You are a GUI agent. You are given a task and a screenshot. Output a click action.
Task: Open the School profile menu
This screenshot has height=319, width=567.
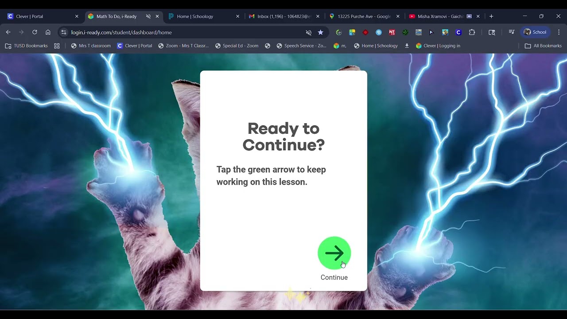pos(535,32)
